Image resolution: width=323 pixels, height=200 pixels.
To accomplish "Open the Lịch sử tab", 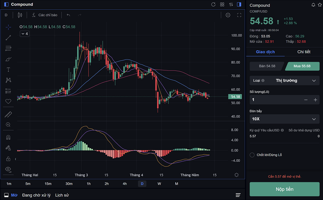I will (62, 195).
